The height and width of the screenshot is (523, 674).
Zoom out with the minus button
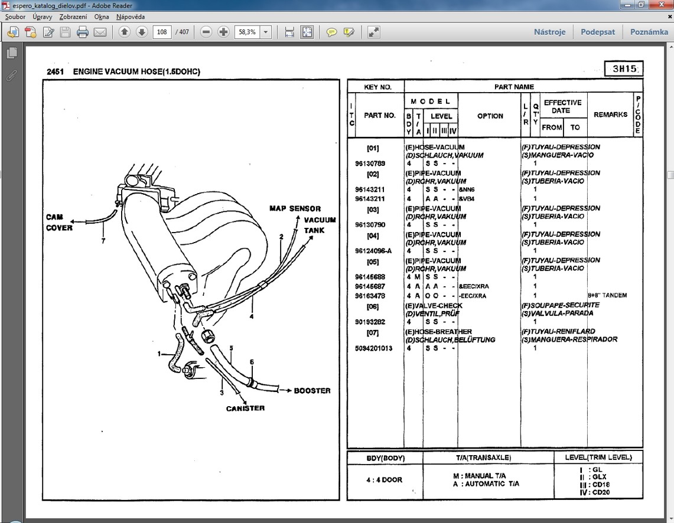point(206,32)
